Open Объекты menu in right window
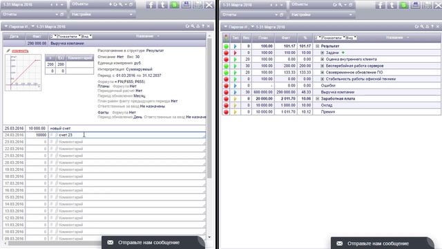This screenshot has width=442, height=249. [x=300, y=5]
